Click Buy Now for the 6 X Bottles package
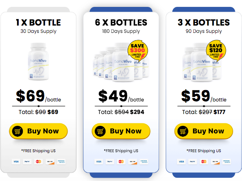The width and height of the screenshot is (242, 181). pos(121,131)
